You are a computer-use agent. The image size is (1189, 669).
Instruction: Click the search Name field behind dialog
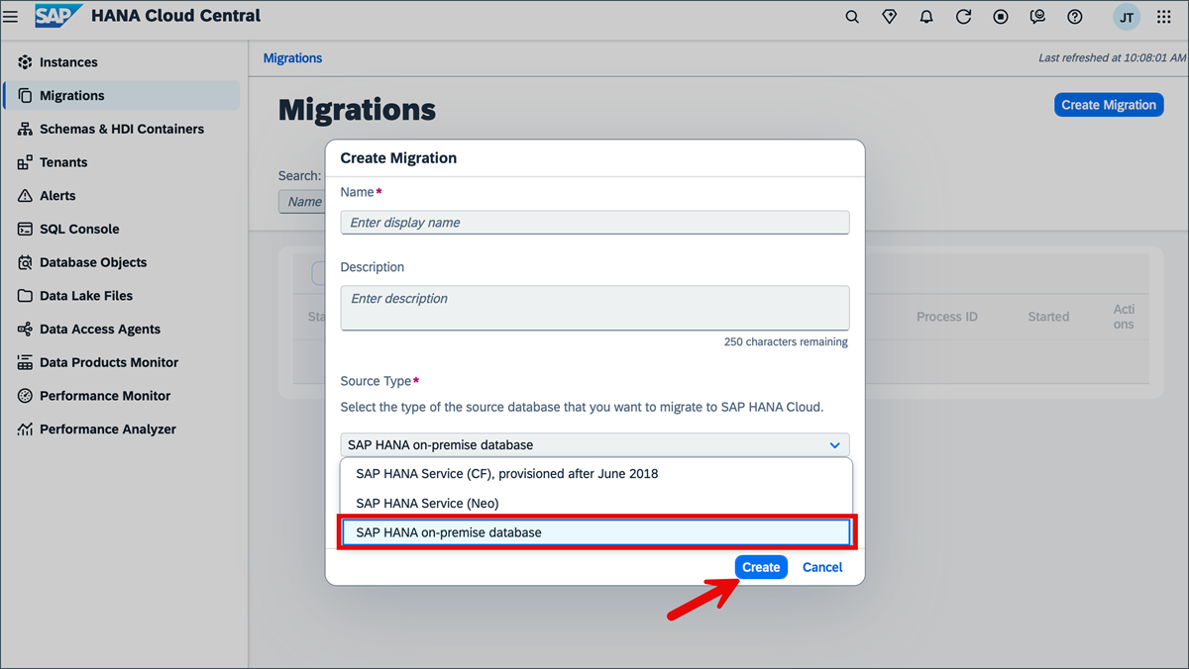(301, 202)
